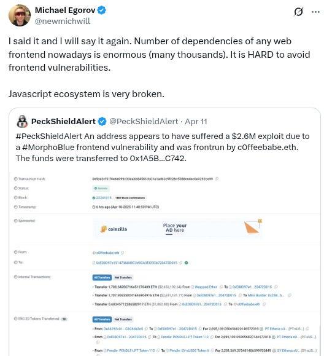
Task: Select All Transfers tab under ERC-20 Tokens
Action: (x=102, y=319)
